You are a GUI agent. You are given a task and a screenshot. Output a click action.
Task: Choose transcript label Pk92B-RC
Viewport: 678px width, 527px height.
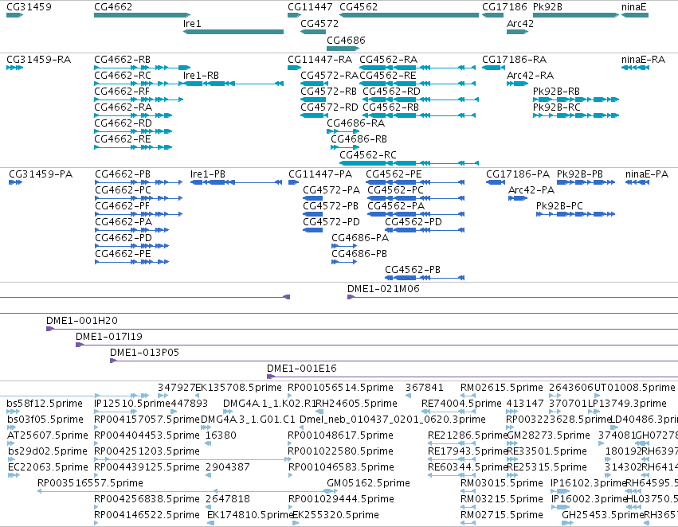coord(557,107)
